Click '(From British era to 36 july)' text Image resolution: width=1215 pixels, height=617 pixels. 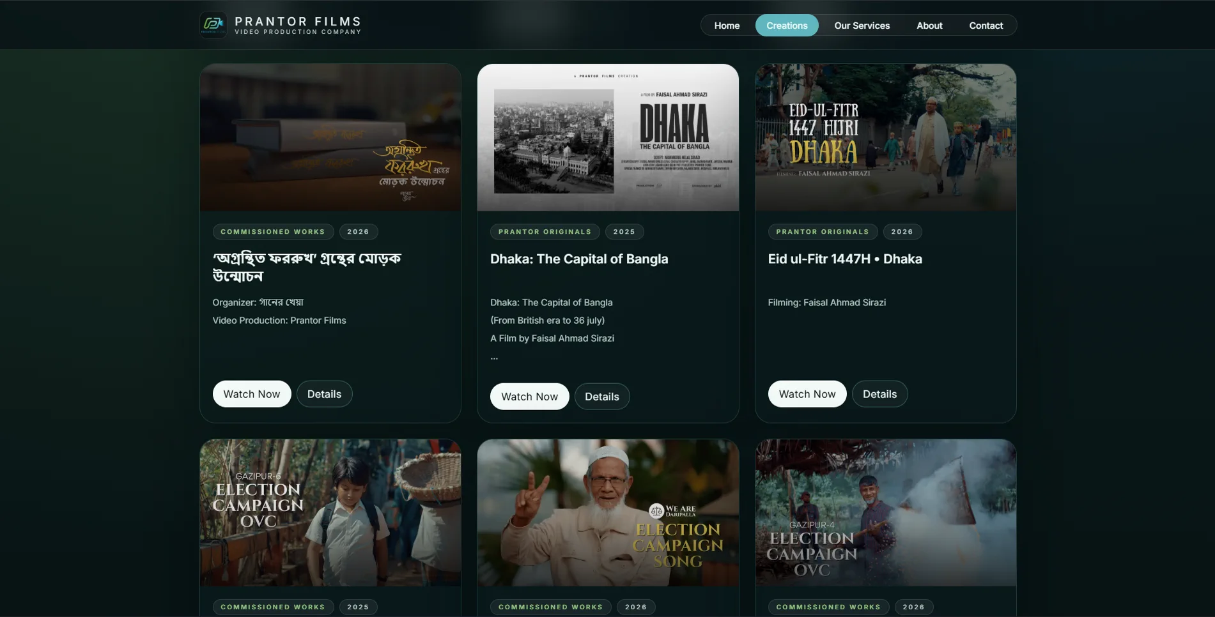[548, 321]
